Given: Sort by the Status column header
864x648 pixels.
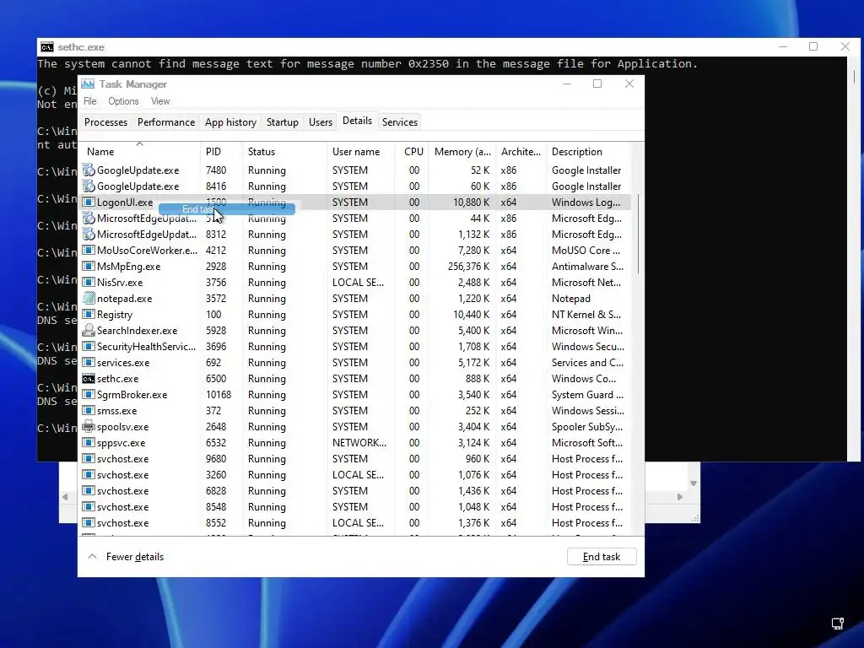Looking at the screenshot, I should 284,152.
